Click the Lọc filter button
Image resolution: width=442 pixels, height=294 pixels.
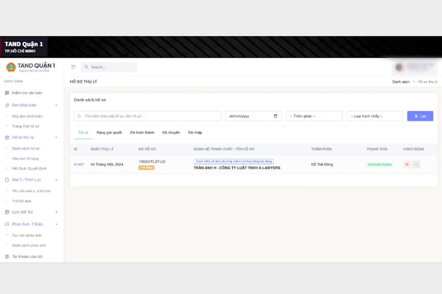(x=420, y=116)
